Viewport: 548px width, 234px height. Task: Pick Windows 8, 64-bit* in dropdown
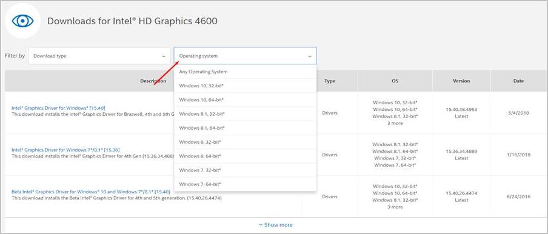246,156
